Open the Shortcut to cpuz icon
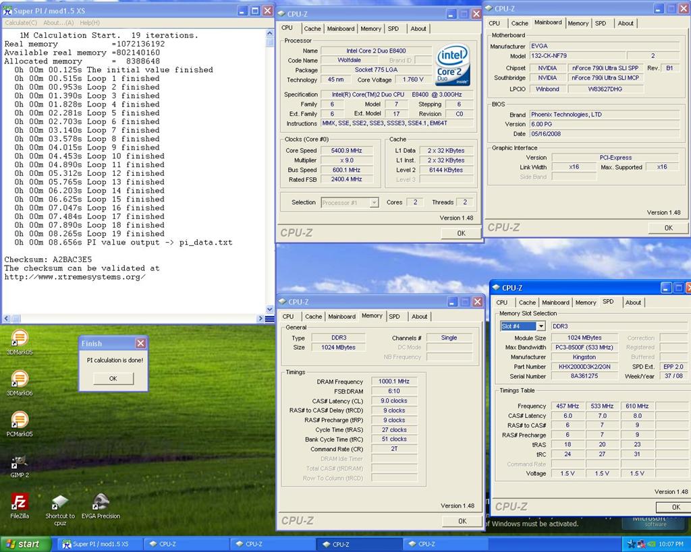 60,510
